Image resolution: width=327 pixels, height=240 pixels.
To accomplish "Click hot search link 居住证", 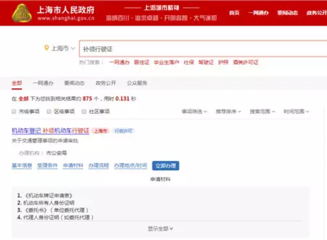I will pos(142,62).
